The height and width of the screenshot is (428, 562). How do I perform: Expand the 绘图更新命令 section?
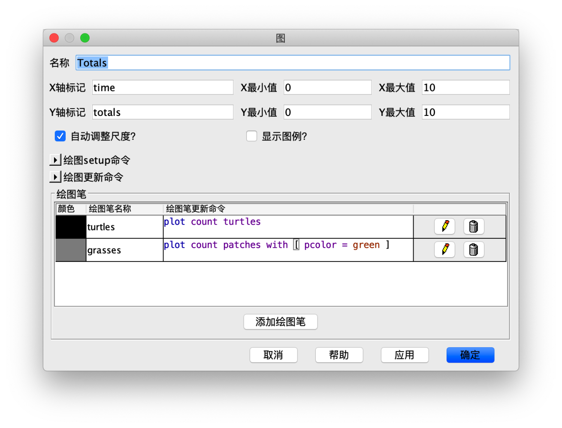tap(55, 177)
